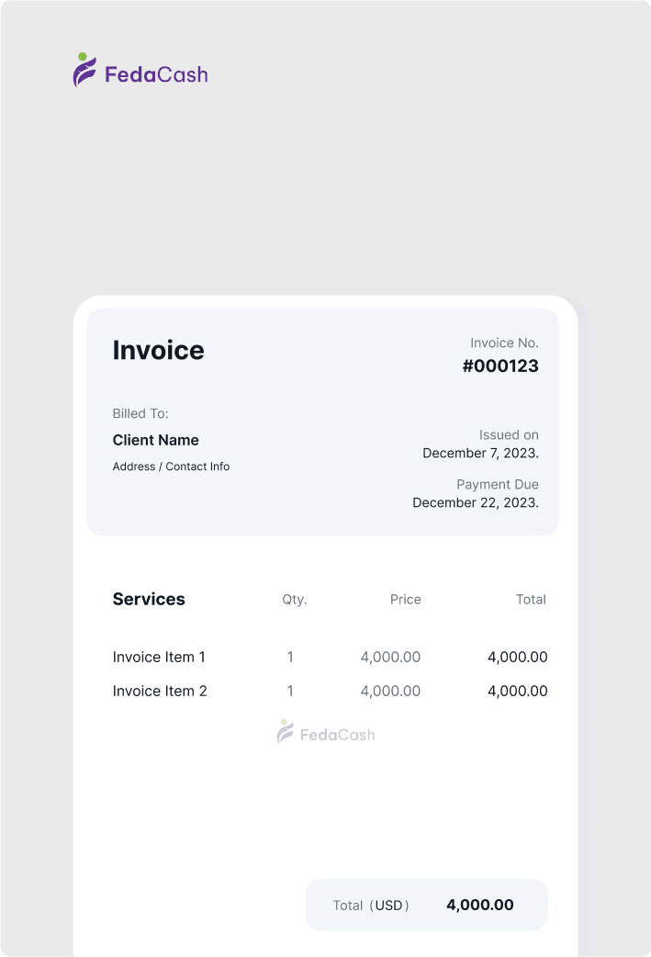Click the faded FedaCash watermark icon
Viewport: 651px width, 957px height.
tap(286, 732)
